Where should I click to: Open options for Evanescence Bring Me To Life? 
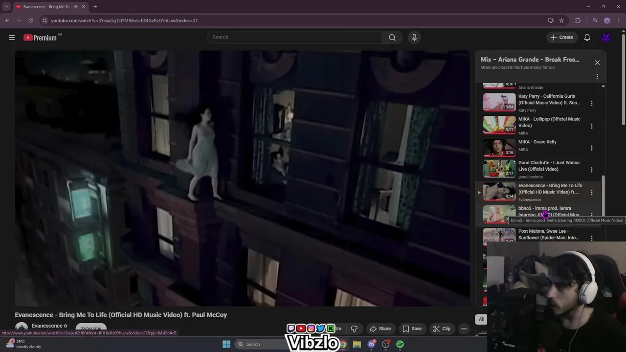tap(592, 193)
